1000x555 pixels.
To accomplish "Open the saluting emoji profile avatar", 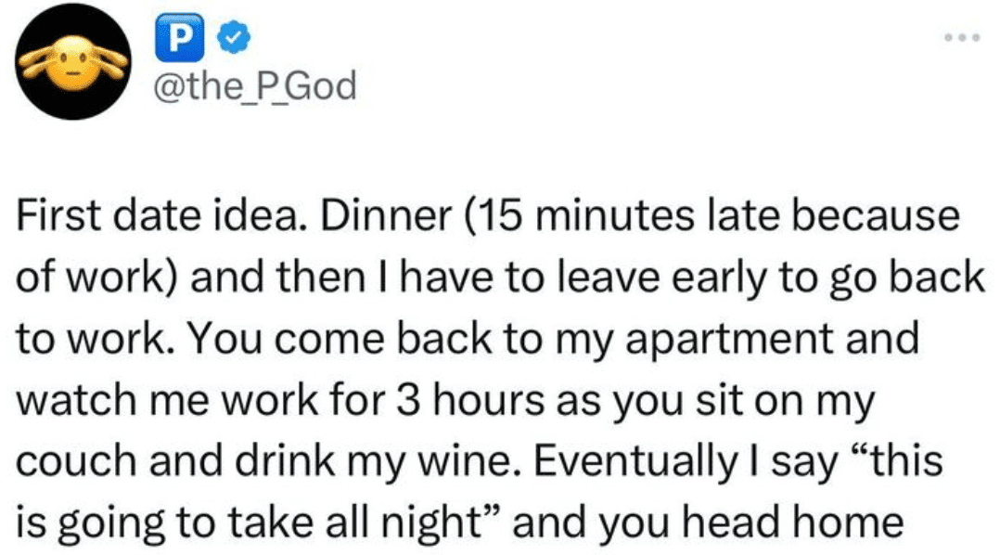I will [x=73, y=62].
